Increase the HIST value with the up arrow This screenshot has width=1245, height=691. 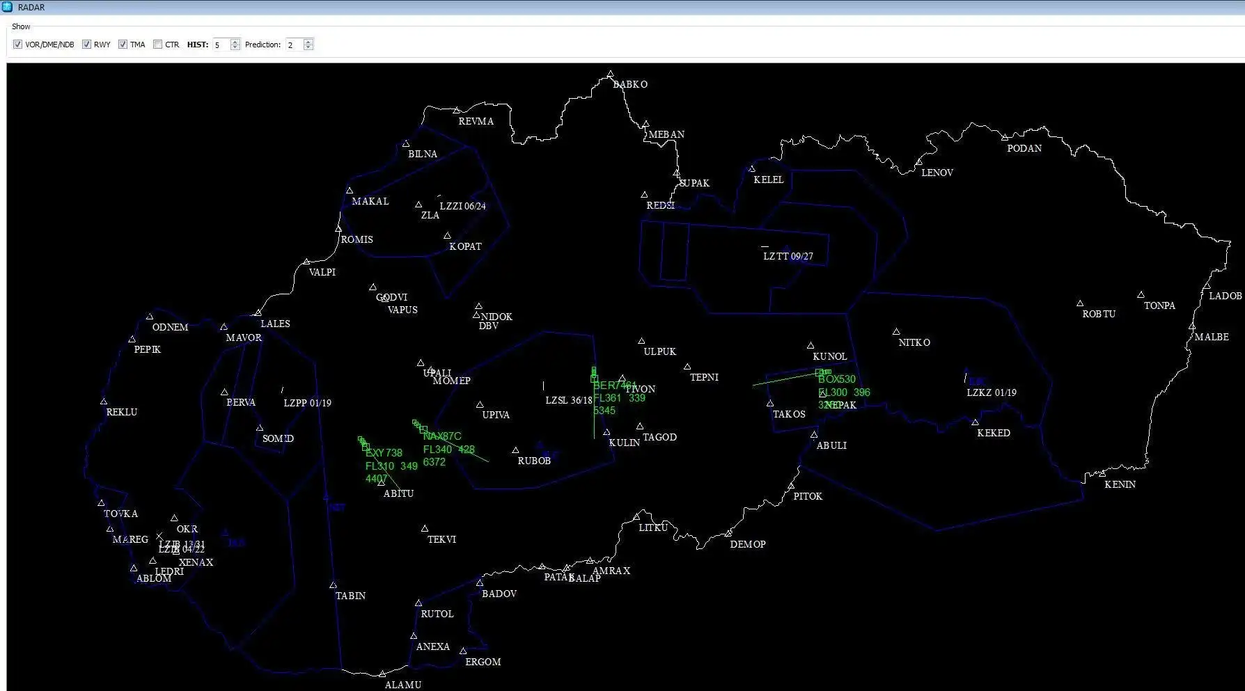click(235, 42)
